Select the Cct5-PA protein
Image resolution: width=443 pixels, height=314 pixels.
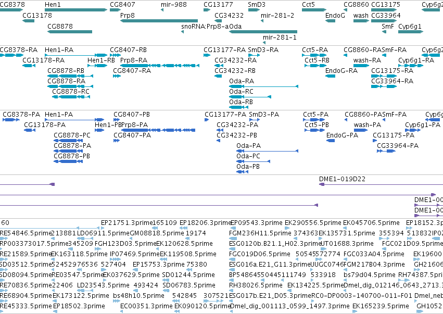[x=313, y=120]
